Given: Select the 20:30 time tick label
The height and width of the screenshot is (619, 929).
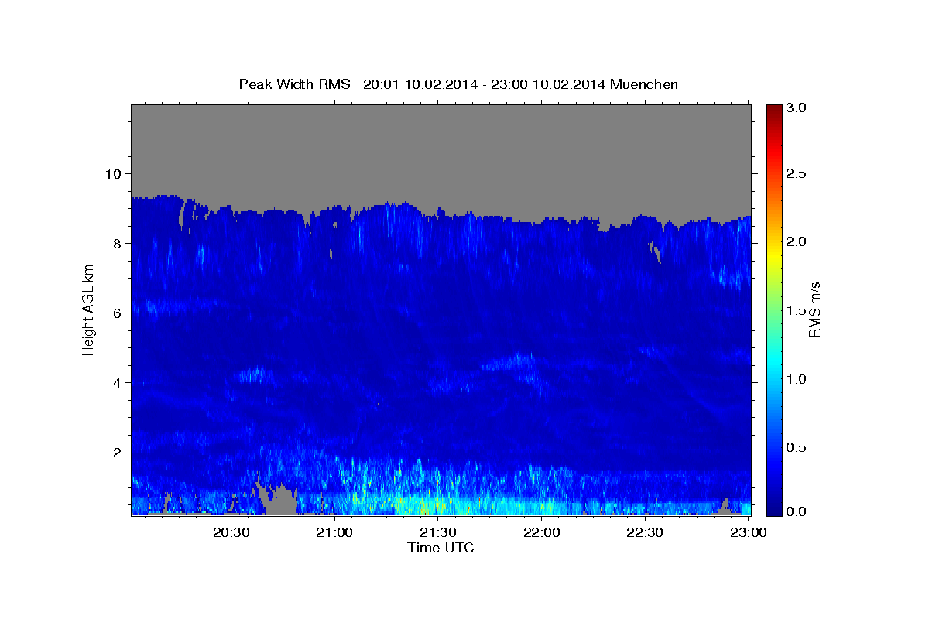Looking at the screenshot, I should click(231, 532).
